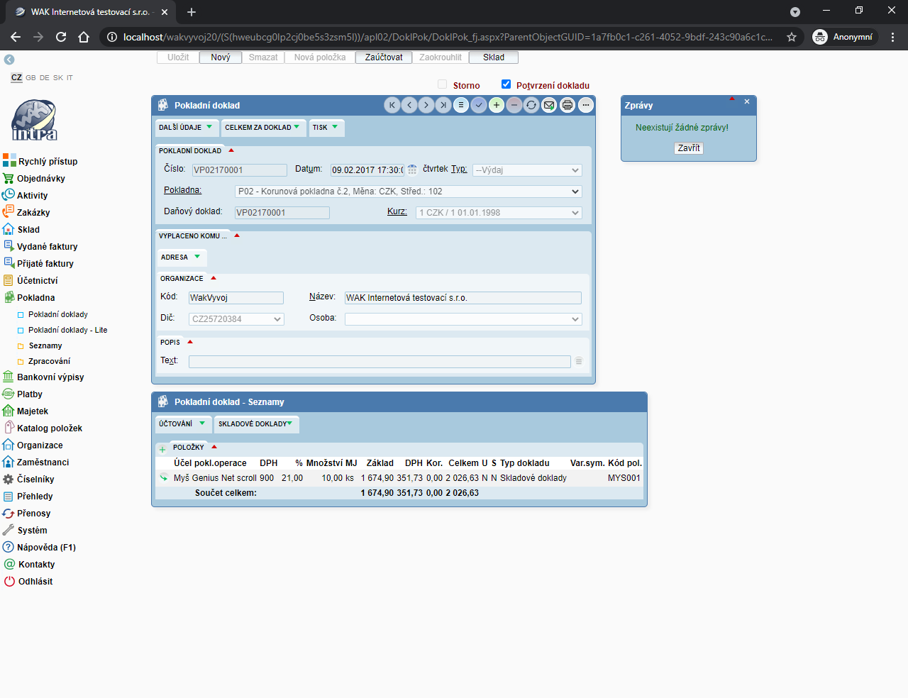Open Pokladní doklady - Lite in sidebar
The image size is (908, 698).
point(67,331)
